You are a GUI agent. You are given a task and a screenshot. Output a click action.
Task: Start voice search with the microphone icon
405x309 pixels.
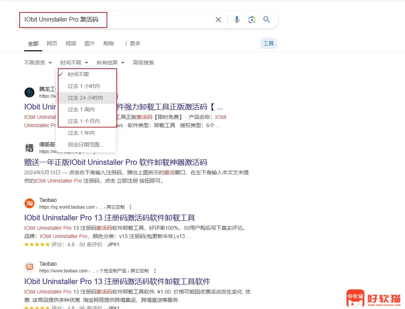click(237, 20)
